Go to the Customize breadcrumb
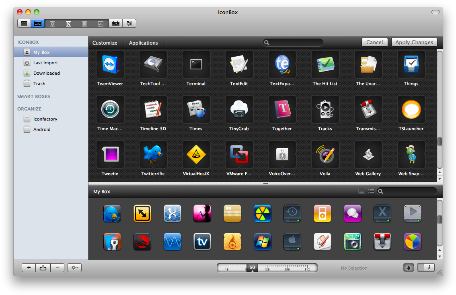The height and width of the screenshot is (295, 456). pos(105,43)
